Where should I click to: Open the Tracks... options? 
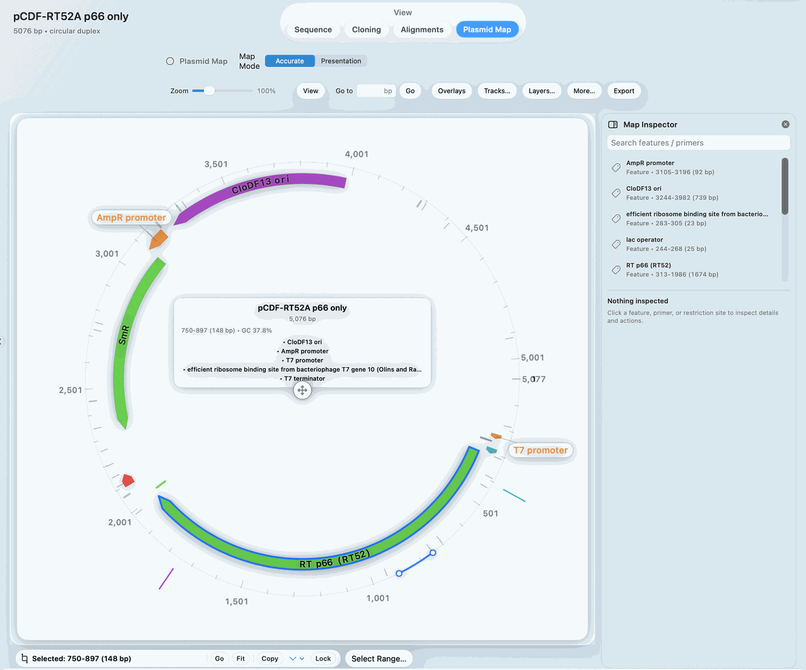[497, 91]
